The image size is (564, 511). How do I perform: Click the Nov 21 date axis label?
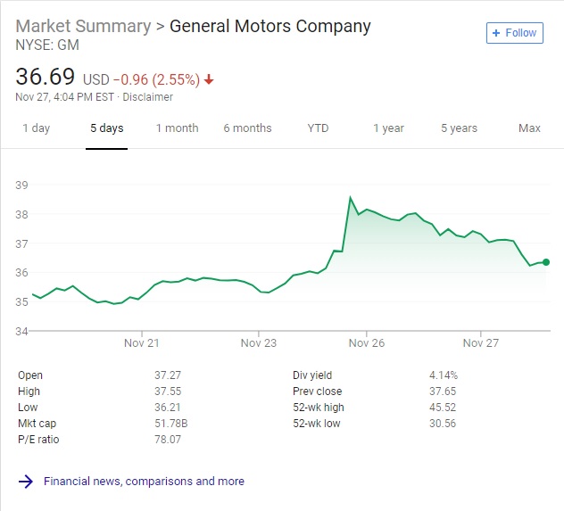point(141,343)
